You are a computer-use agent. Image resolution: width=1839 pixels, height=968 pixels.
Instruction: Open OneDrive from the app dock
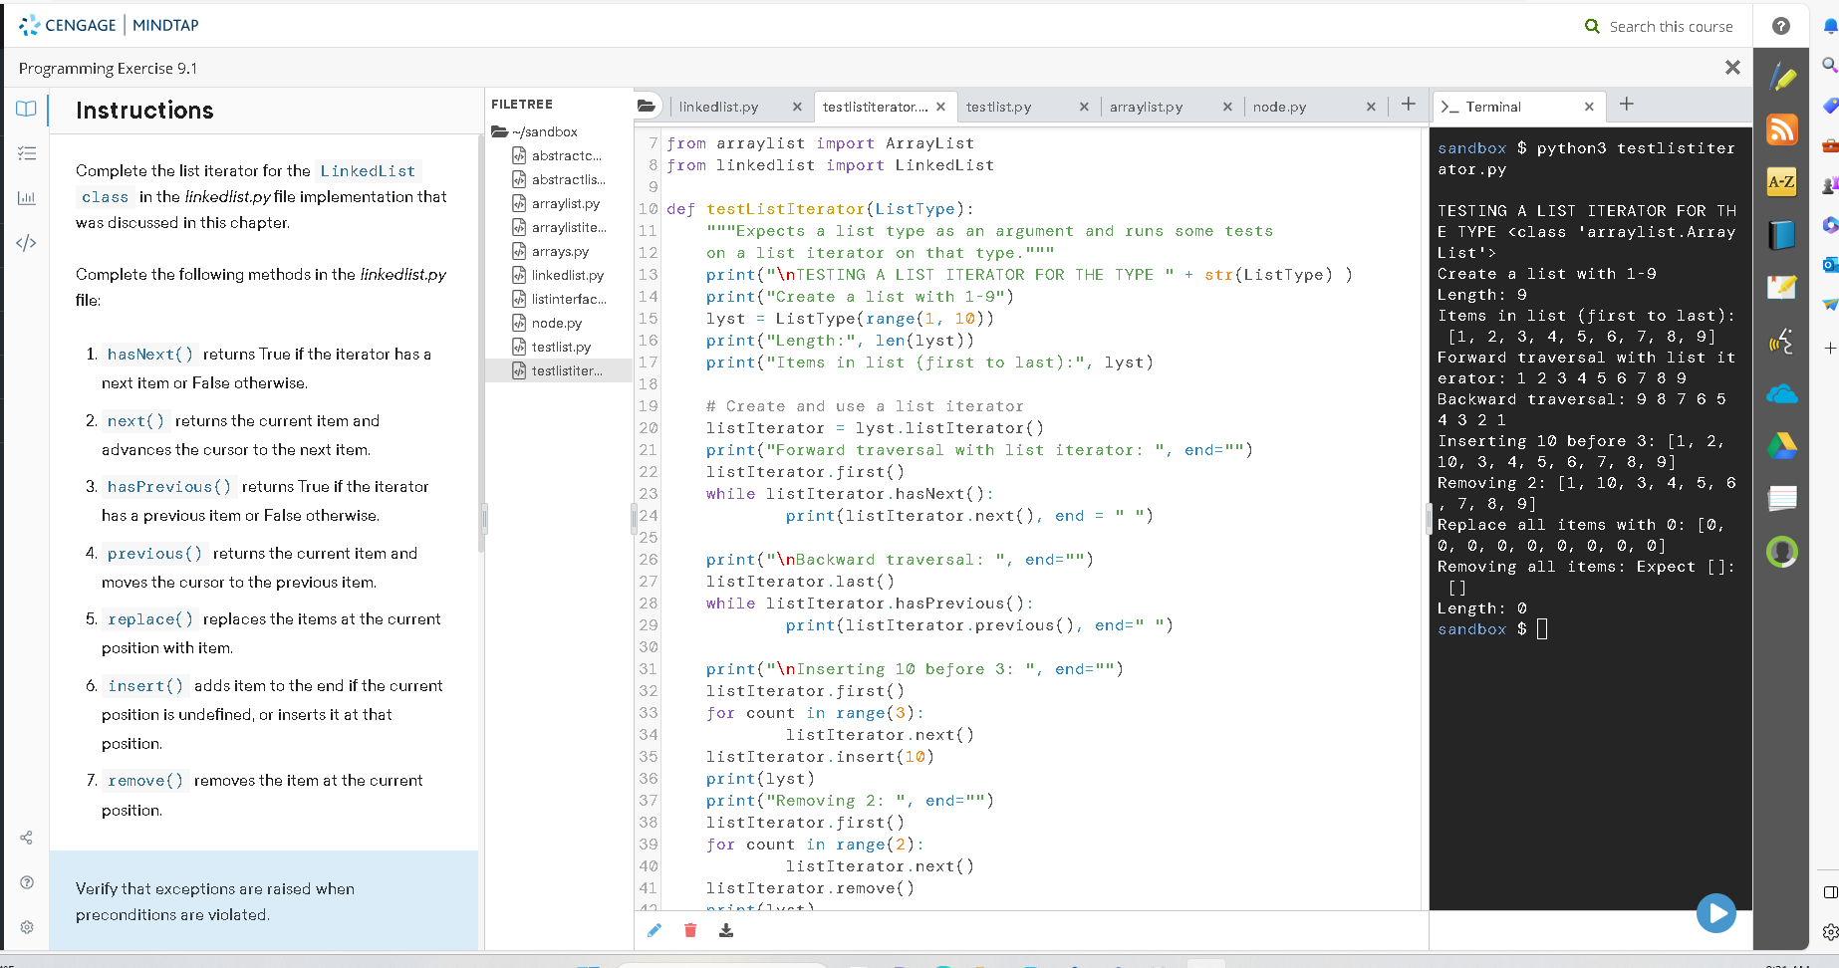(x=1782, y=395)
